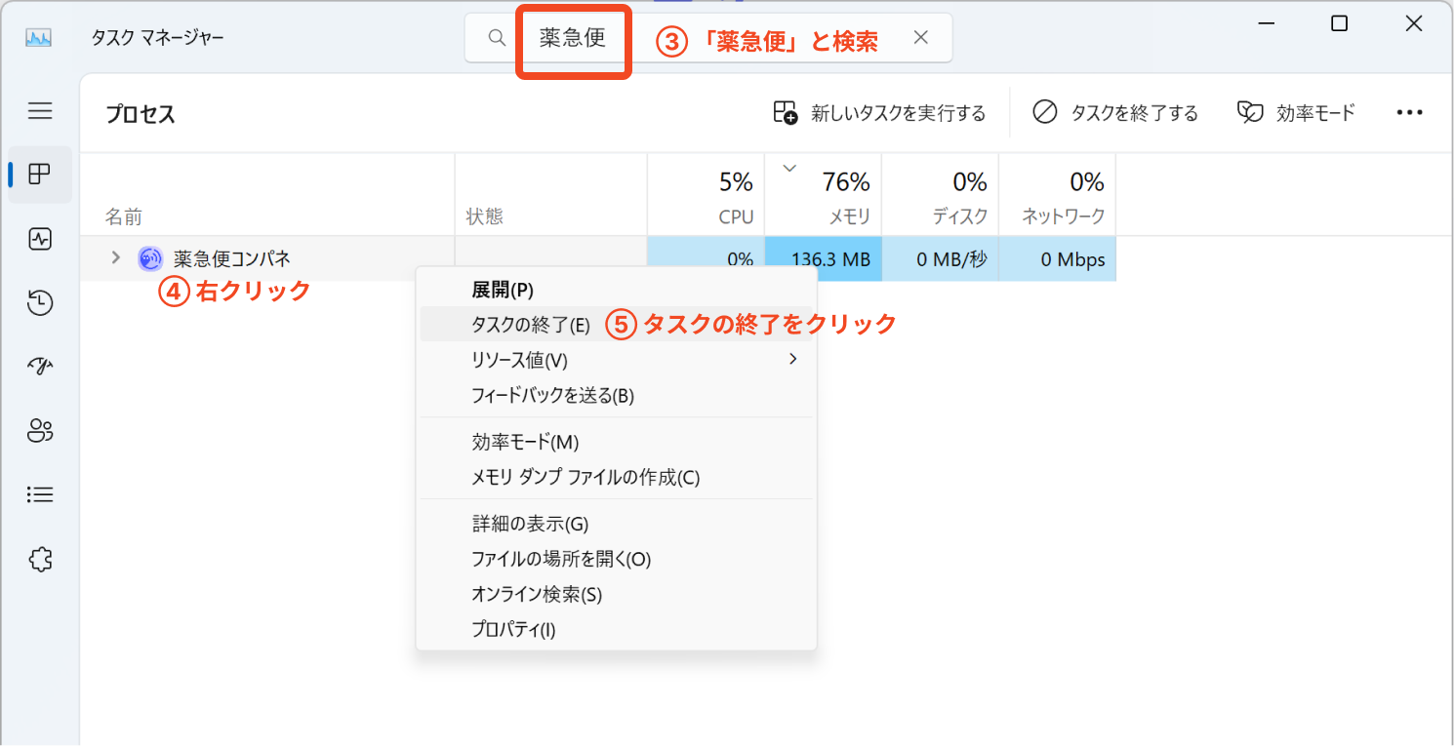Screen dimensions: 1454x746
Task: Open the Performance sidebar icon
Action: 40,239
